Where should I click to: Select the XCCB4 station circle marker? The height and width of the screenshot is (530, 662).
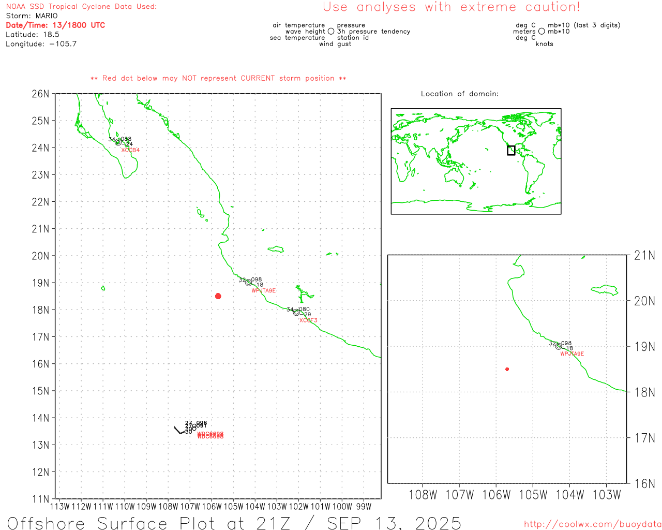pyautogui.click(x=118, y=142)
